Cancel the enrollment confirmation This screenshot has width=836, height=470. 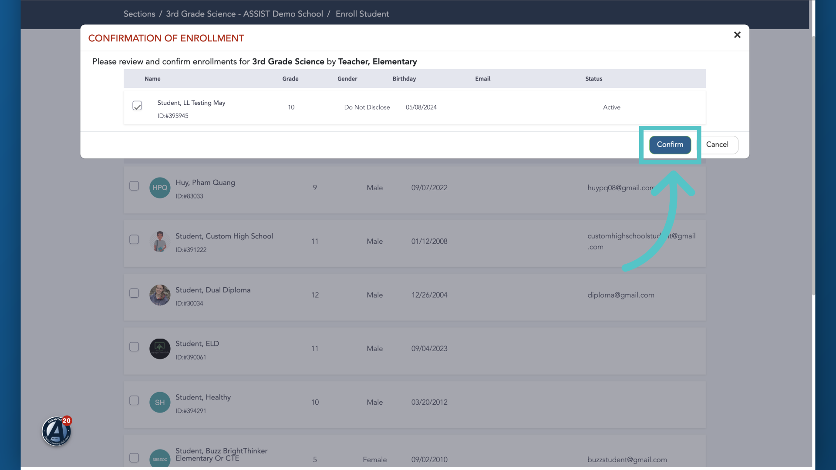click(x=717, y=144)
